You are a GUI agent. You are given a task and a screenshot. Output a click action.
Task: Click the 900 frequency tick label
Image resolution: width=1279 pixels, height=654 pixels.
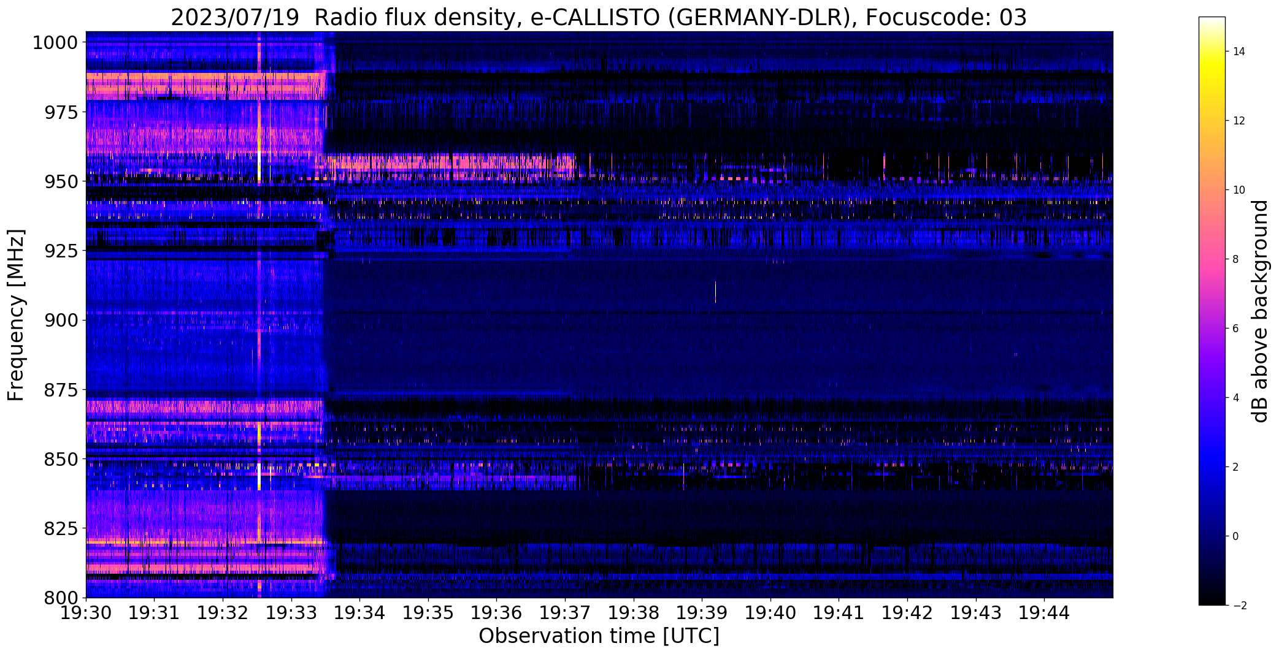61,320
